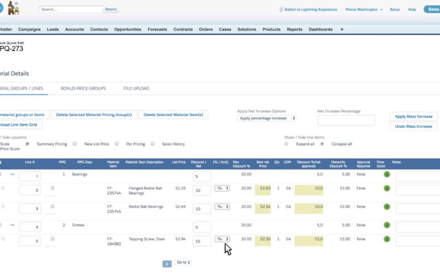Click the highlighted $2.50 new net price cell
Image resolution: width=440 pixels, height=275 pixels.
(263, 241)
